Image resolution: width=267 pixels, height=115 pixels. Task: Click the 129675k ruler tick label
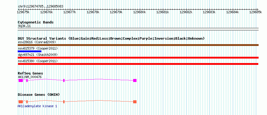click(x=23, y=12)
